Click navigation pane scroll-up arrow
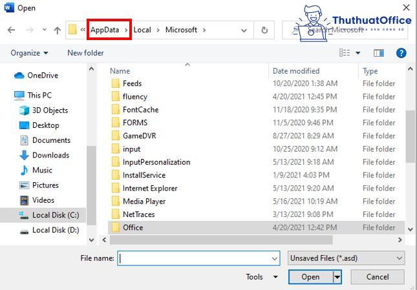Screen dimensions: 417x290 (x=91, y=69)
